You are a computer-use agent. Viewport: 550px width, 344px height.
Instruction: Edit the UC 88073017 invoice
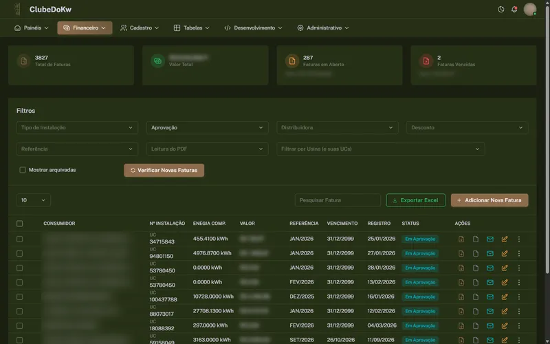point(505,312)
